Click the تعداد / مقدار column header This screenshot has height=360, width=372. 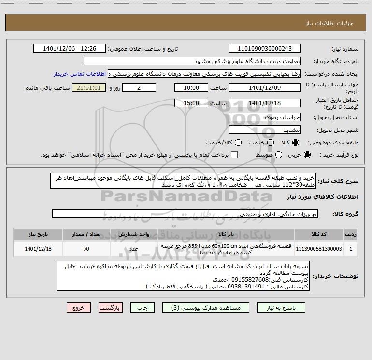click(86, 234)
